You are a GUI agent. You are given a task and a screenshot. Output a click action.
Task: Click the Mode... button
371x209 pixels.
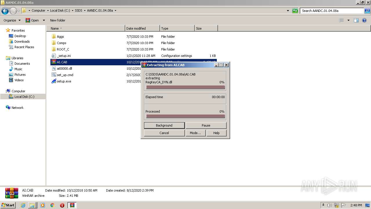pyautogui.click(x=195, y=133)
